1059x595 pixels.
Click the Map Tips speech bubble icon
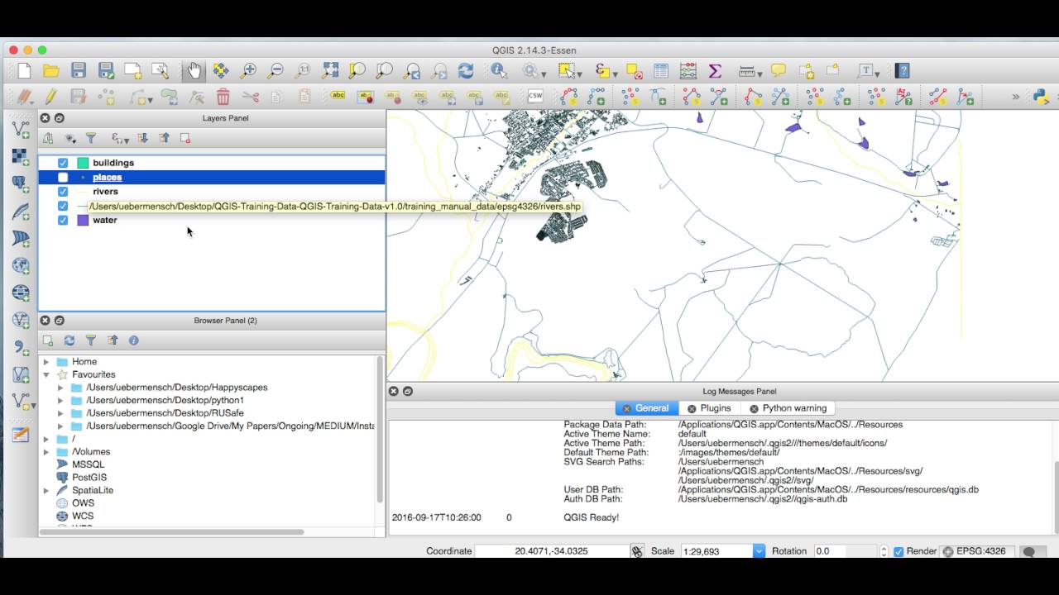(x=779, y=71)
